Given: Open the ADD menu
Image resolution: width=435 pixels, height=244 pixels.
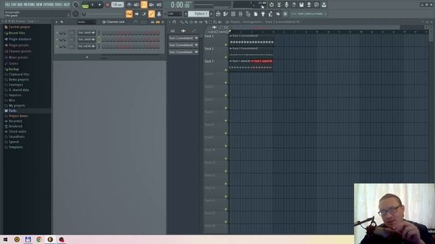Looking at the screenshot, I should (x=20, y=5).
